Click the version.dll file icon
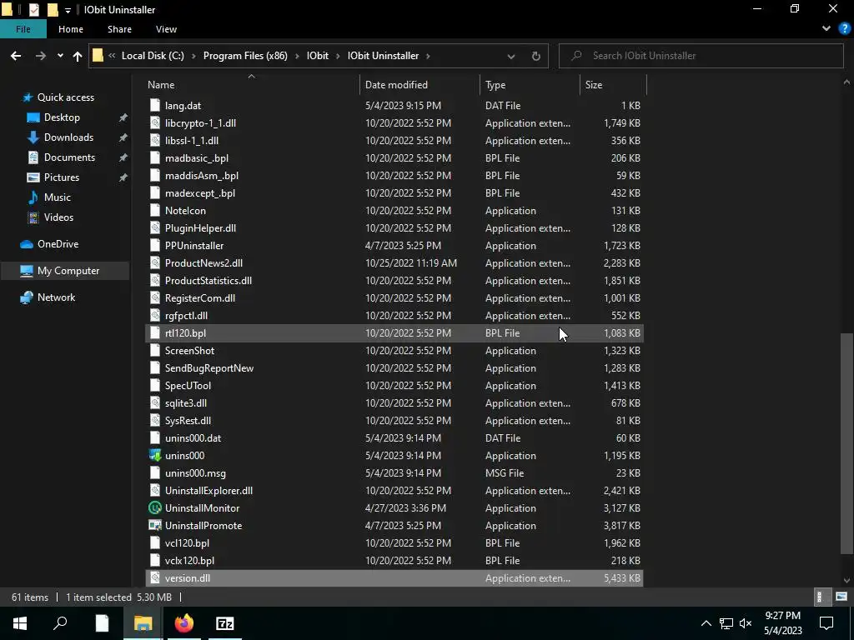The width and height of the screenshot is (854, 640). tap(155, 578)
